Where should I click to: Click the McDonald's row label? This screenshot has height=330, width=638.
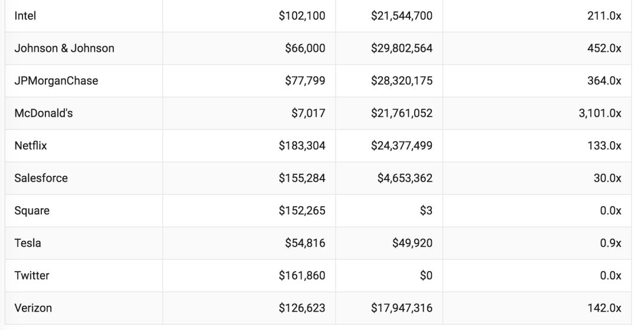click(x=44, y=113)
